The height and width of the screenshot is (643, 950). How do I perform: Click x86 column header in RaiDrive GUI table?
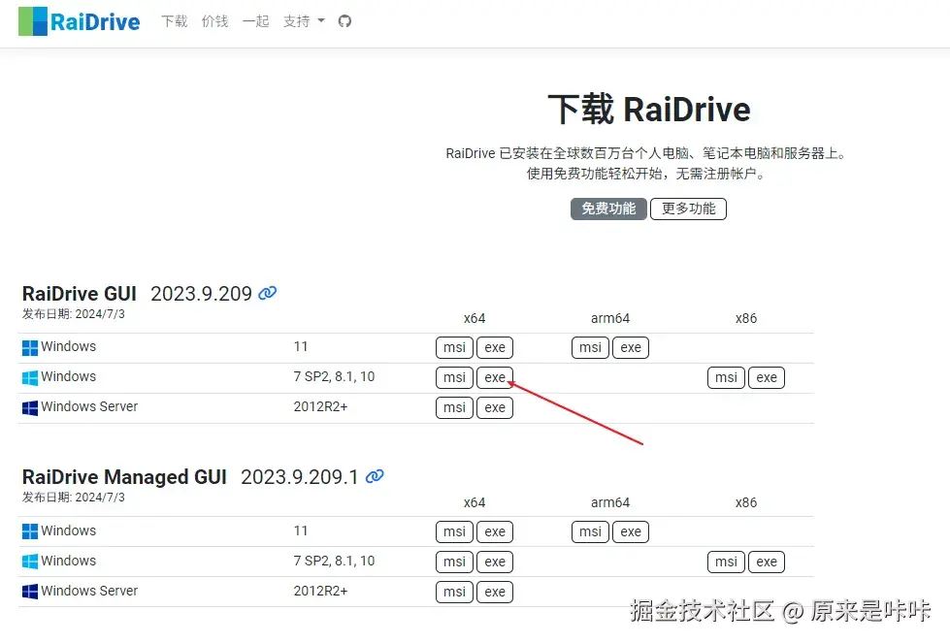click(x=746, y=318)
